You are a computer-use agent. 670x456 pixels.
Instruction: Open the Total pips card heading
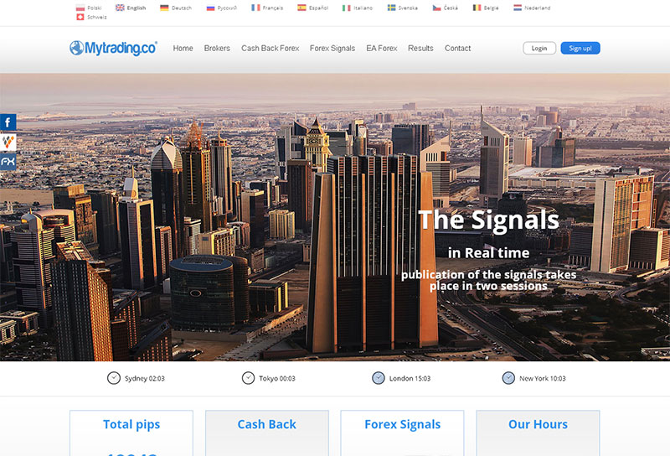[x=131, y=424]
